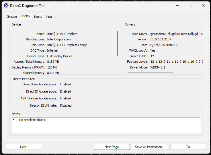Click the AGP Texture Acceleration 'Enabled' status

65,98
